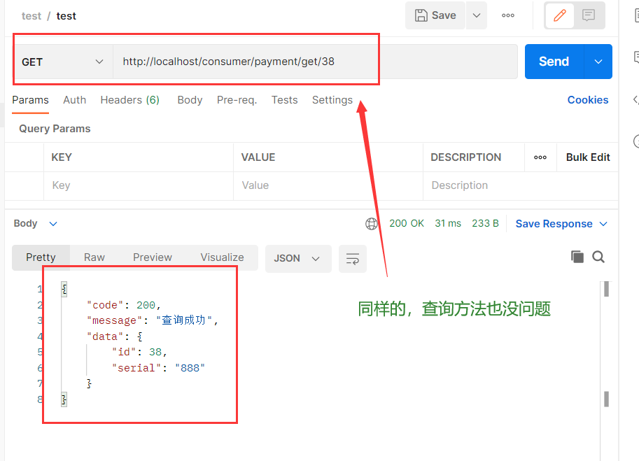
Task: Click the 233 B response size
Action: (485, 224)
